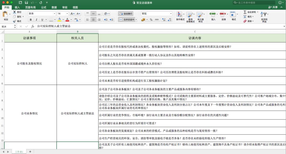This screenshot has width=286, height=154.
Task: Click the Share (共享) button
Action: pyautogui.click(x=273, y=7)
